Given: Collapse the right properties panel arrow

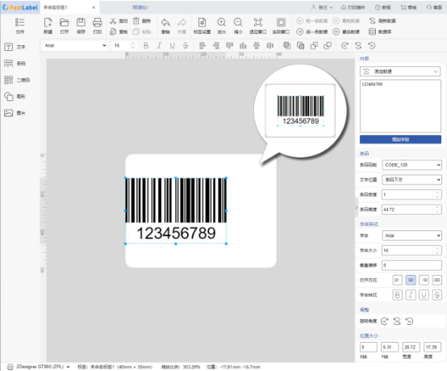Looking at the screenshot, I should pos(357,208).
